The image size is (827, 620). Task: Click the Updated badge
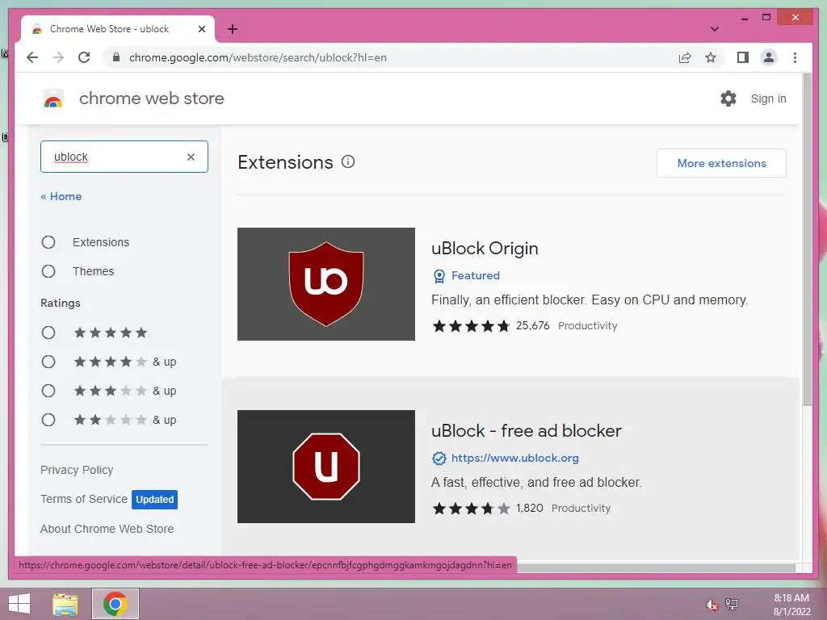(154, 499)
